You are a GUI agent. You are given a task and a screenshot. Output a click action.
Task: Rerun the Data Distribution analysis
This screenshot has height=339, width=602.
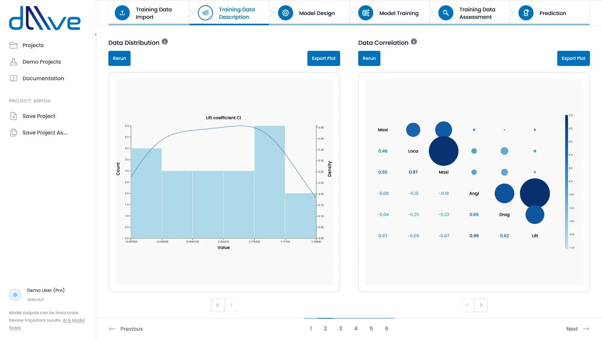coord(119,58)
